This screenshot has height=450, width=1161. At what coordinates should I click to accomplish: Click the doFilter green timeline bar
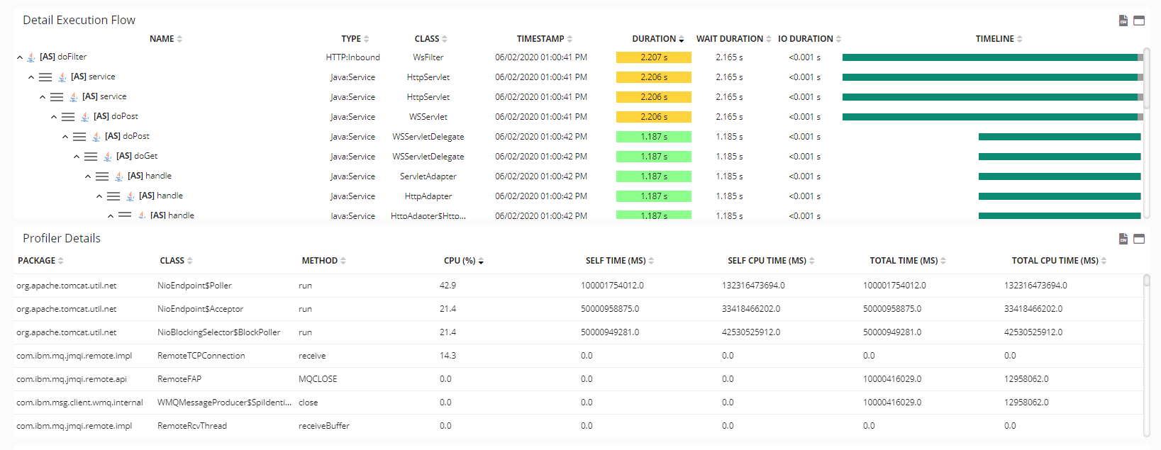point(989,57)
